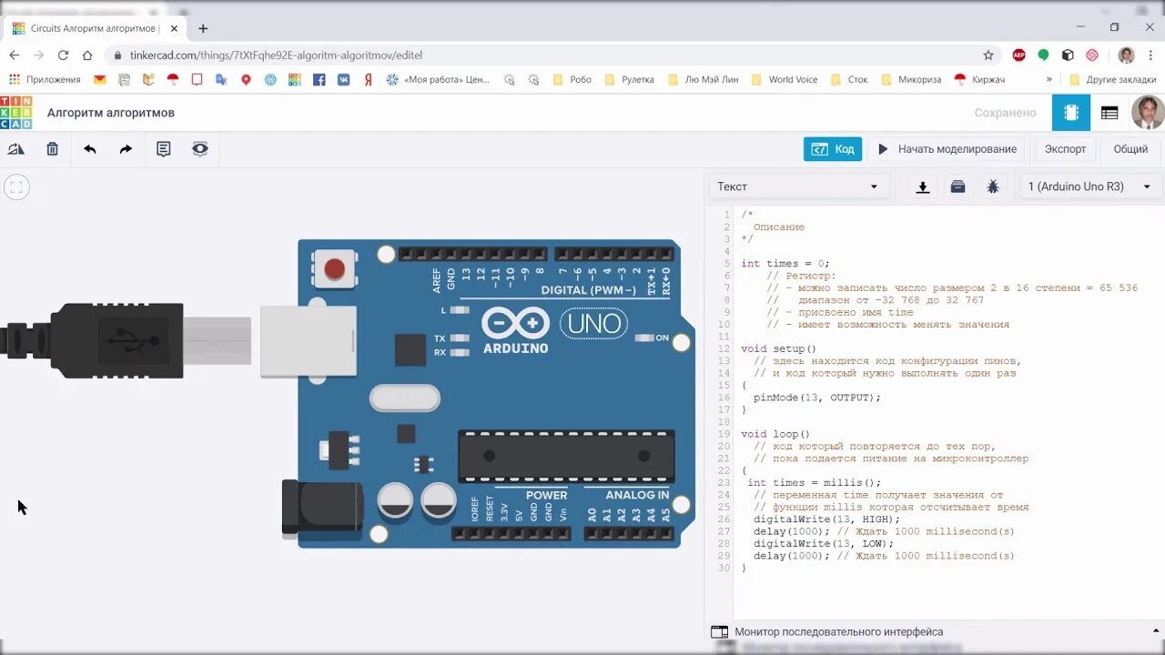Click code line times = millis();
Viewport: 1165px width, 655px height.
point(815,483)
